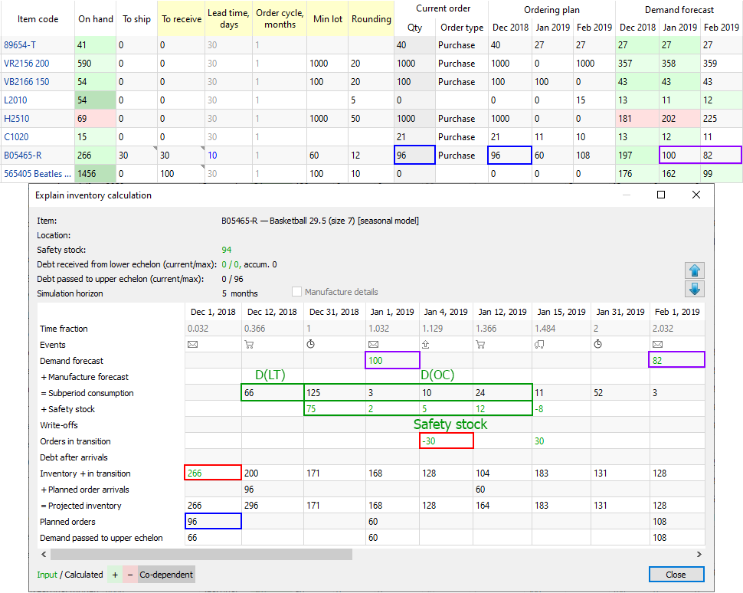
Task: Click scrollbar right arrow in dialog
Action: click(698, 554)
